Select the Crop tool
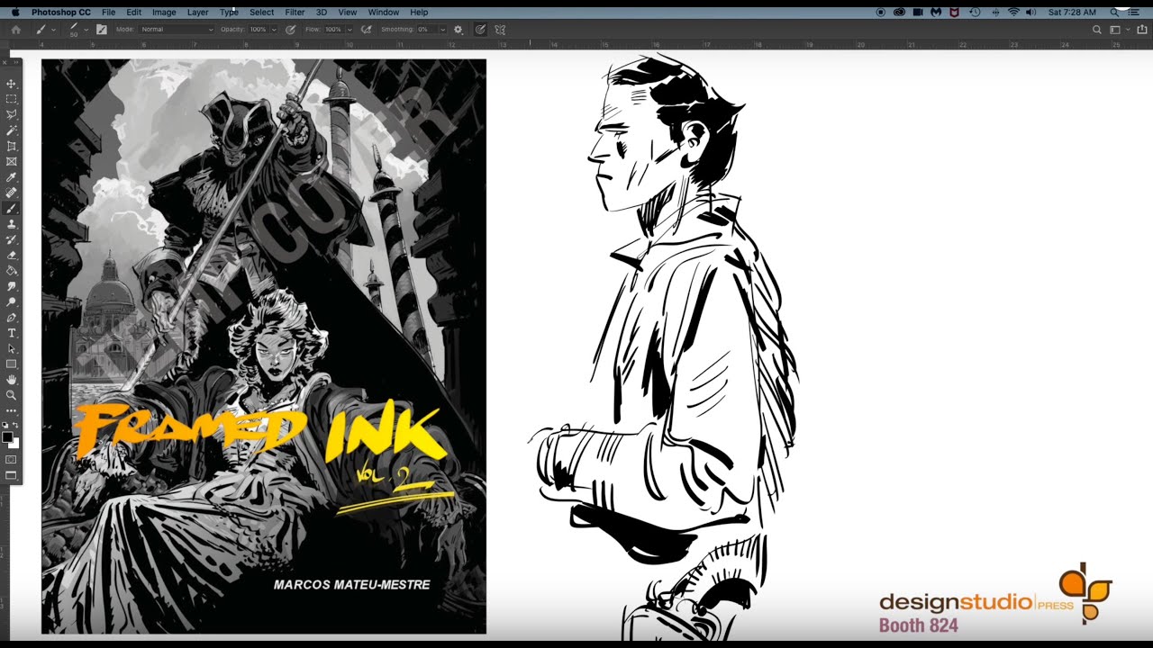The height and width of the screenshot is (648, 1153). point(12,146)
